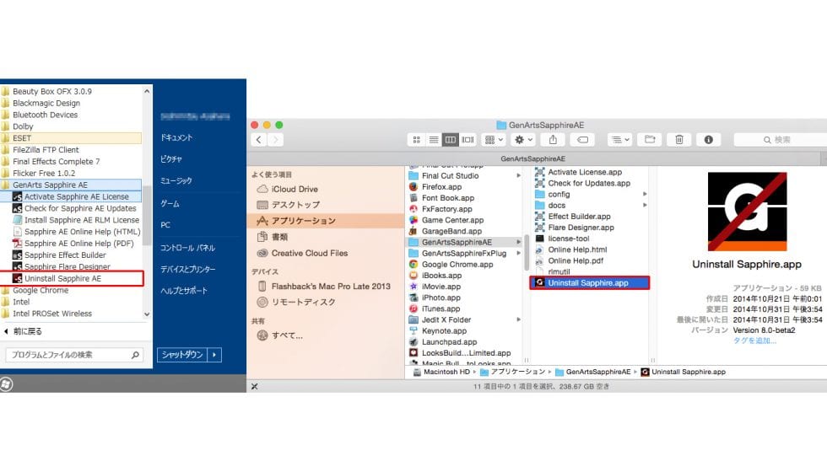This screenshot has height=472, width=827.
Task: Select iMovie.app in applications column
Action: pyautogui.click(x=441, y=287)
